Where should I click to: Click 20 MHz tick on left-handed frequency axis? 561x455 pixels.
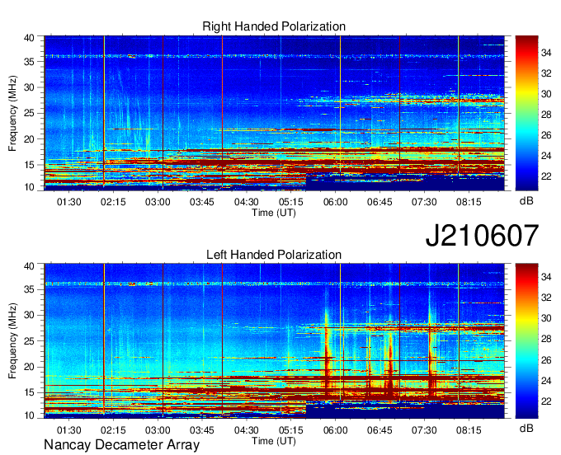(x=30, y=367)
